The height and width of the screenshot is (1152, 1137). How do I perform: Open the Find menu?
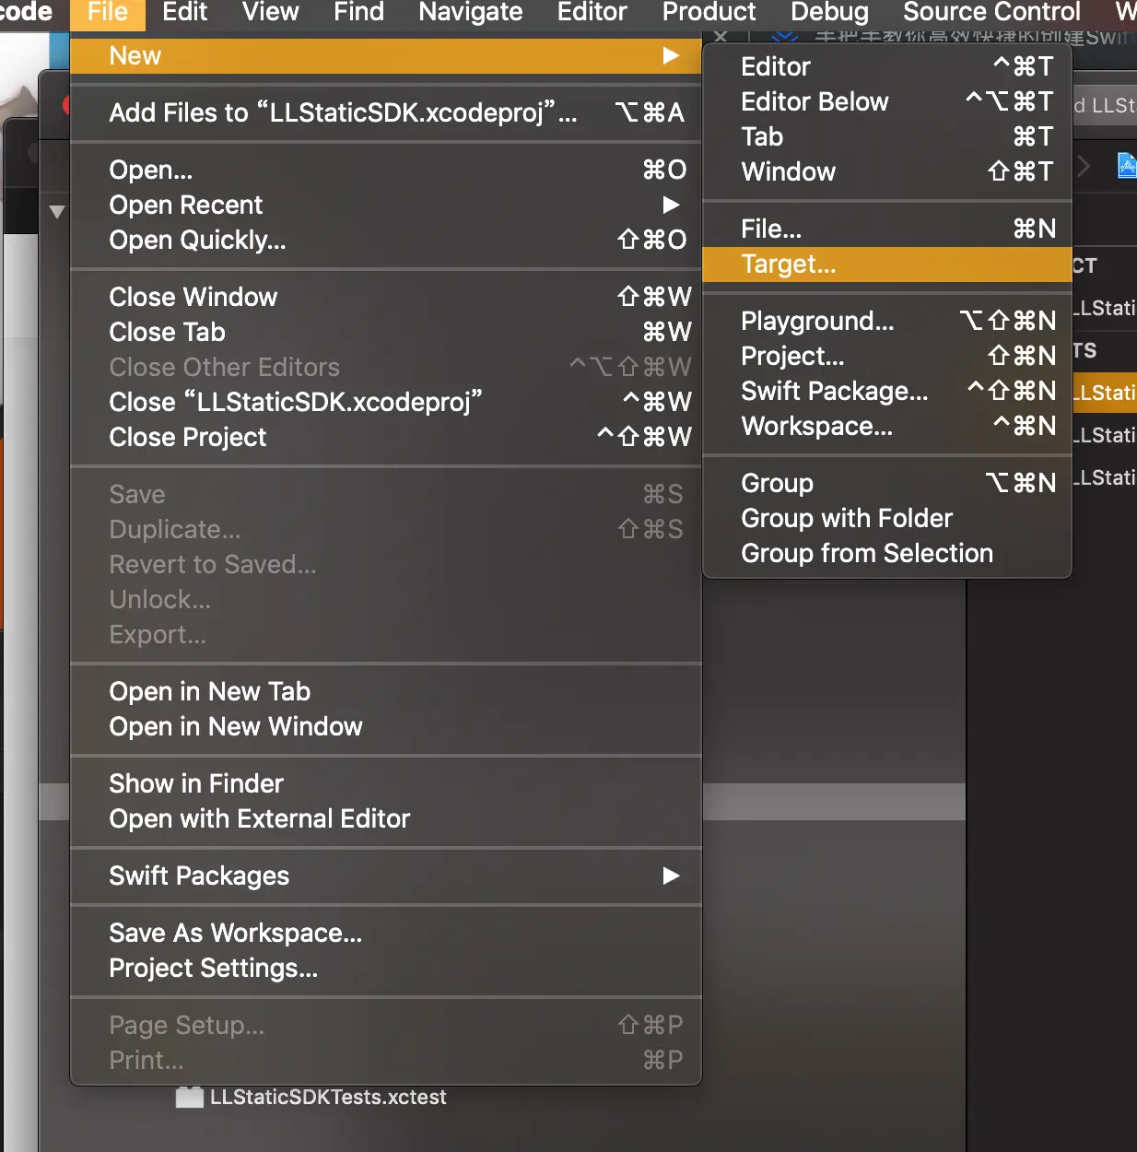tap(358, 13)
